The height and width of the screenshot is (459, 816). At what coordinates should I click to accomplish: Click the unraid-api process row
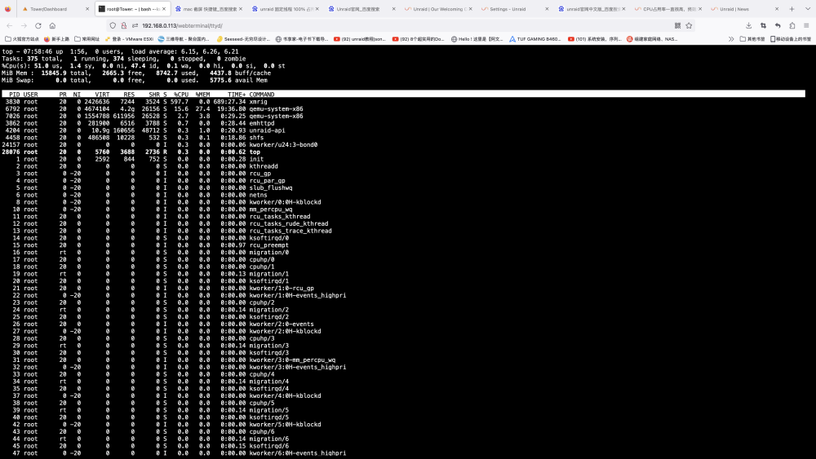click(403, 130)
